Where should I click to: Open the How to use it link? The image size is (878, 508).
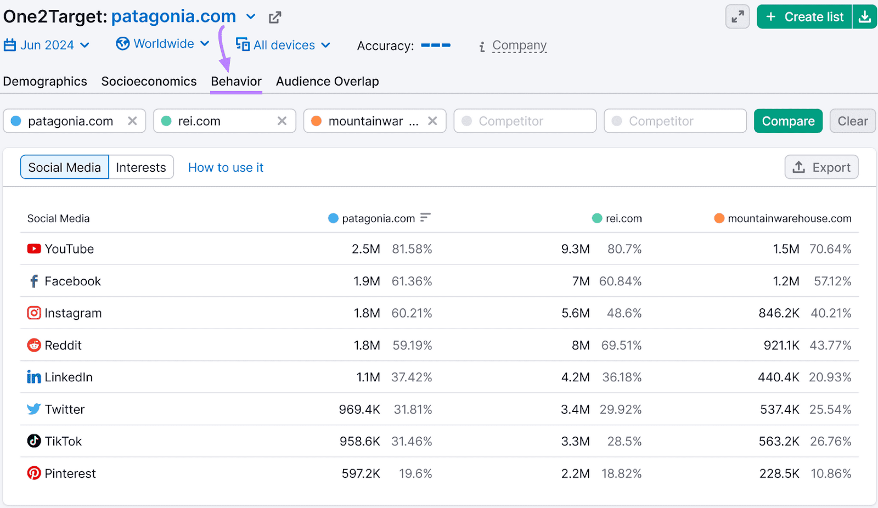[x=226, y=167]
